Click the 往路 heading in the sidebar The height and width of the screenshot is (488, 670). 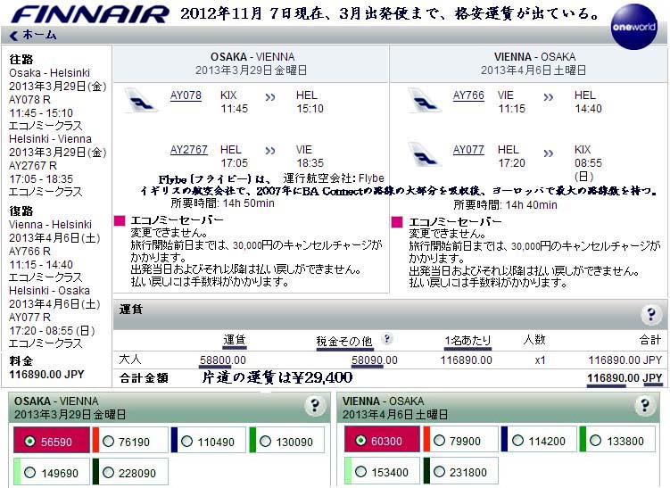click(x=21, y=59)
